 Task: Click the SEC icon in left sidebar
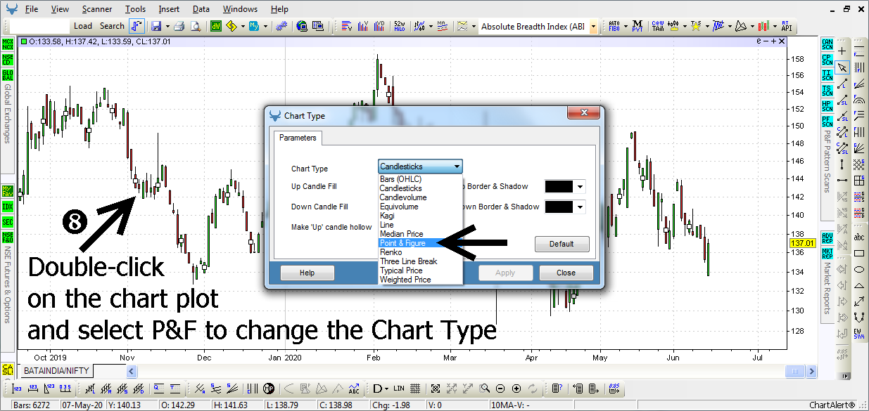pyautogui.click(x=8, y=222)
